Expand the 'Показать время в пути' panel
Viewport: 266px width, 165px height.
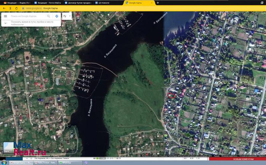click(5, 23)
